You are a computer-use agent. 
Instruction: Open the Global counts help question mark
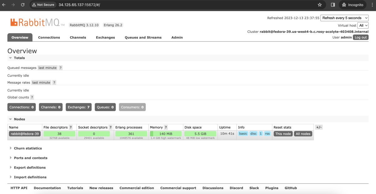[32, 97]
